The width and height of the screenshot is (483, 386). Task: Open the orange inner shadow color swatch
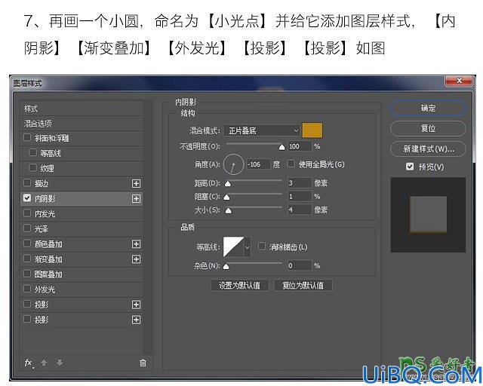coord(312,130)
